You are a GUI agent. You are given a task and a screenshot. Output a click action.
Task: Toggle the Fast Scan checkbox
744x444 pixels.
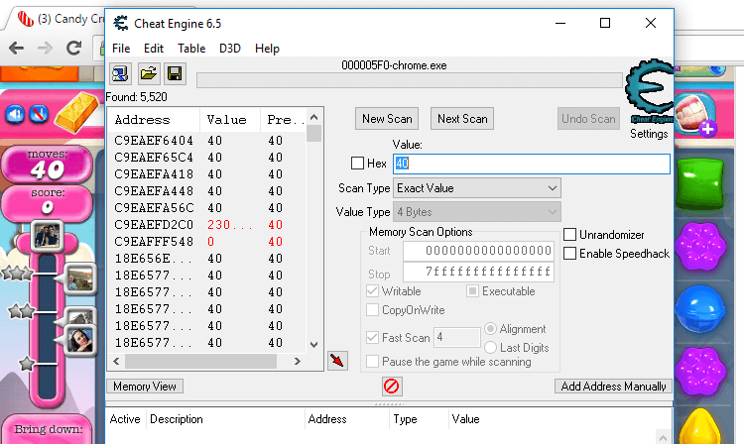pyautogui.click(x=372, y=337)
